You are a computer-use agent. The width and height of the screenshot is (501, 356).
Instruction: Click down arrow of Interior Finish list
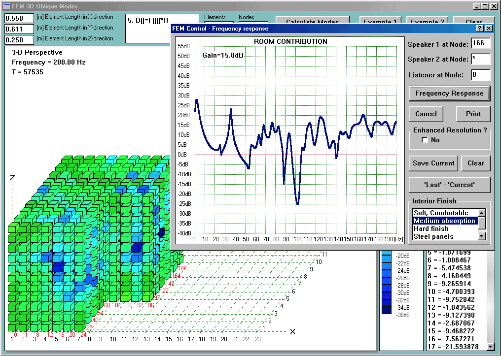click(x=481, y=236)
